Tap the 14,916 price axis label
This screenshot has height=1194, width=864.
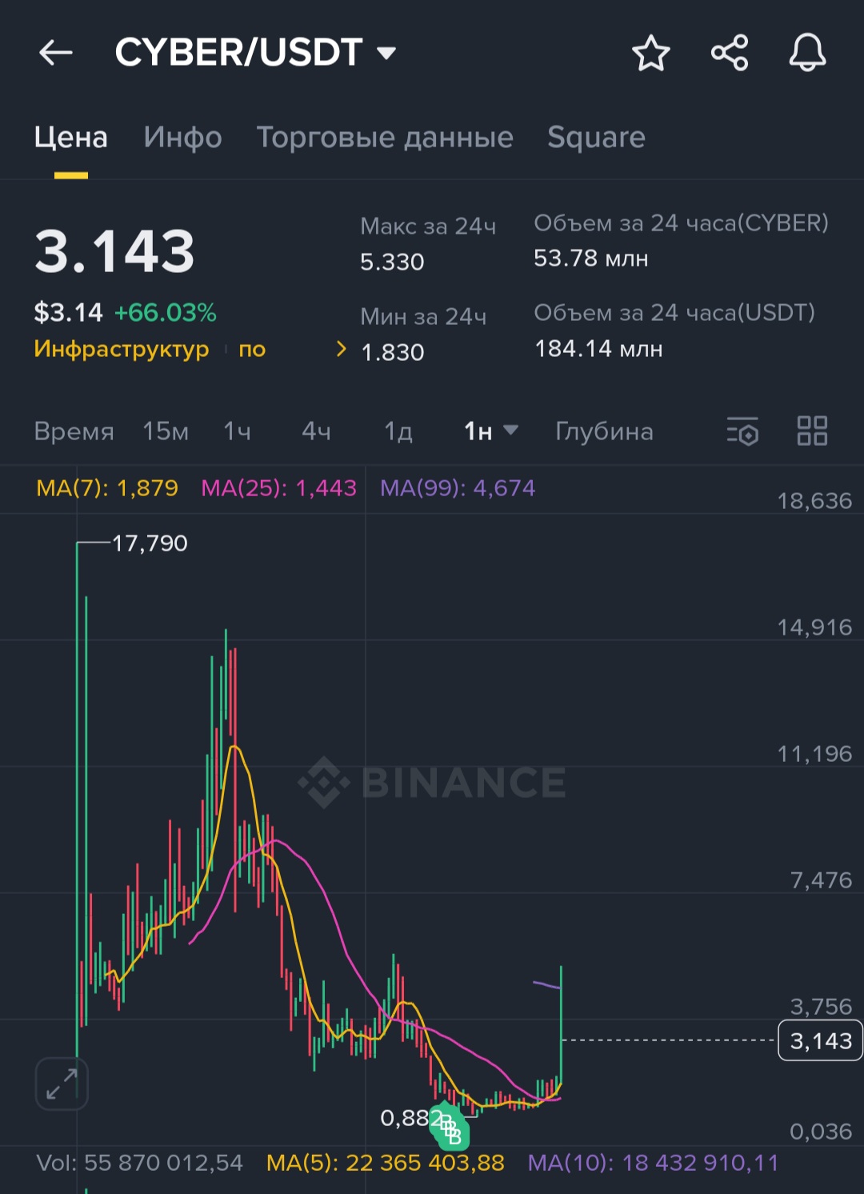814,627
